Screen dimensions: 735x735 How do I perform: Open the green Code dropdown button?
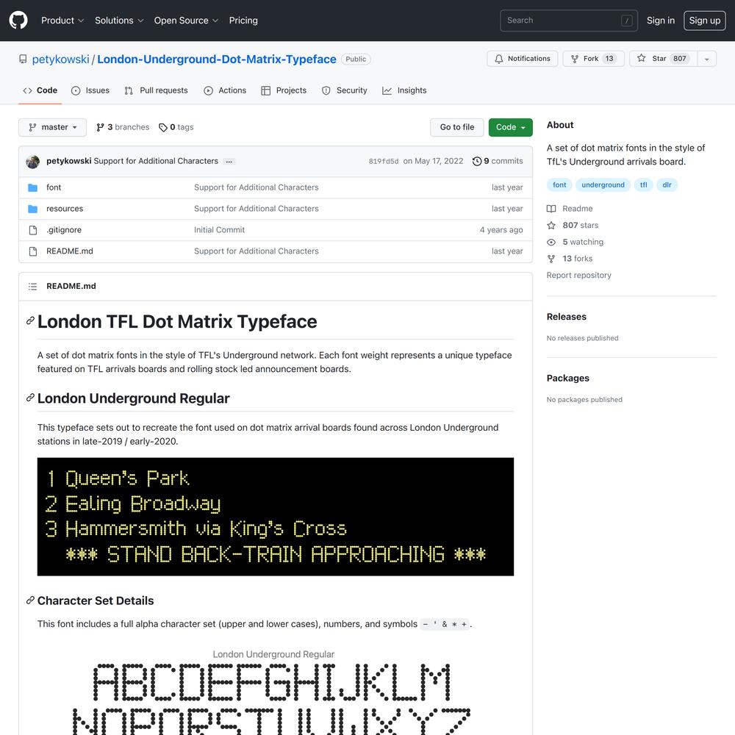(x=511, y=127)
